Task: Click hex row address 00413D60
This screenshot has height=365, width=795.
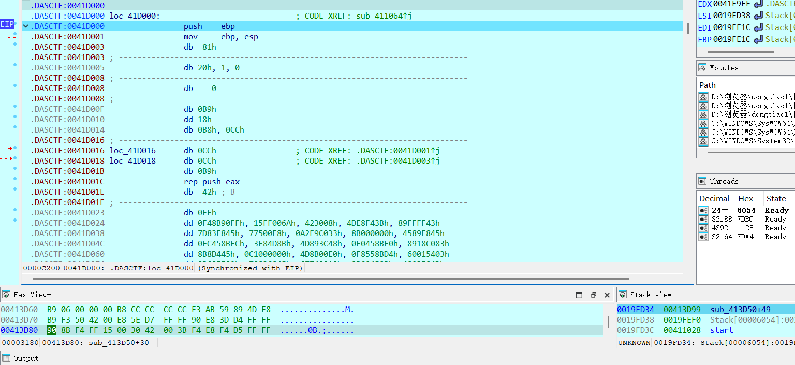Action: pyautogui.click(x=19, y=310)
